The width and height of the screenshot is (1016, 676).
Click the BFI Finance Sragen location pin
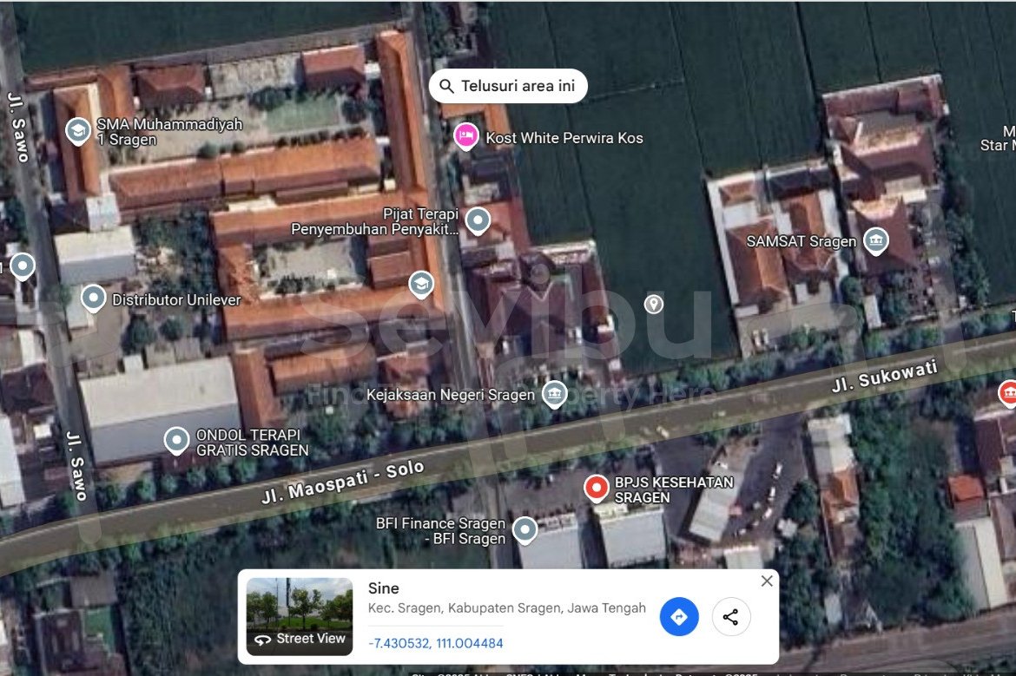pos(524,528)
